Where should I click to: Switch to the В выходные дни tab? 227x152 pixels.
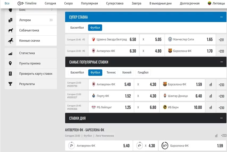pyautogui.click(x=161, y=3)
